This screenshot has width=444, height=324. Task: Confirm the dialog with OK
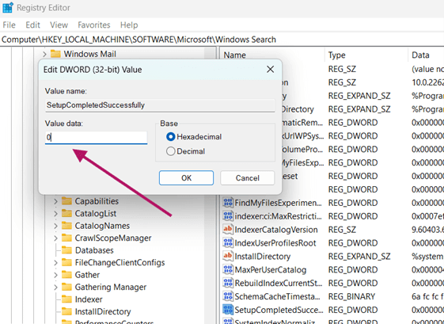pyautogui.click(x=186, y=177)
